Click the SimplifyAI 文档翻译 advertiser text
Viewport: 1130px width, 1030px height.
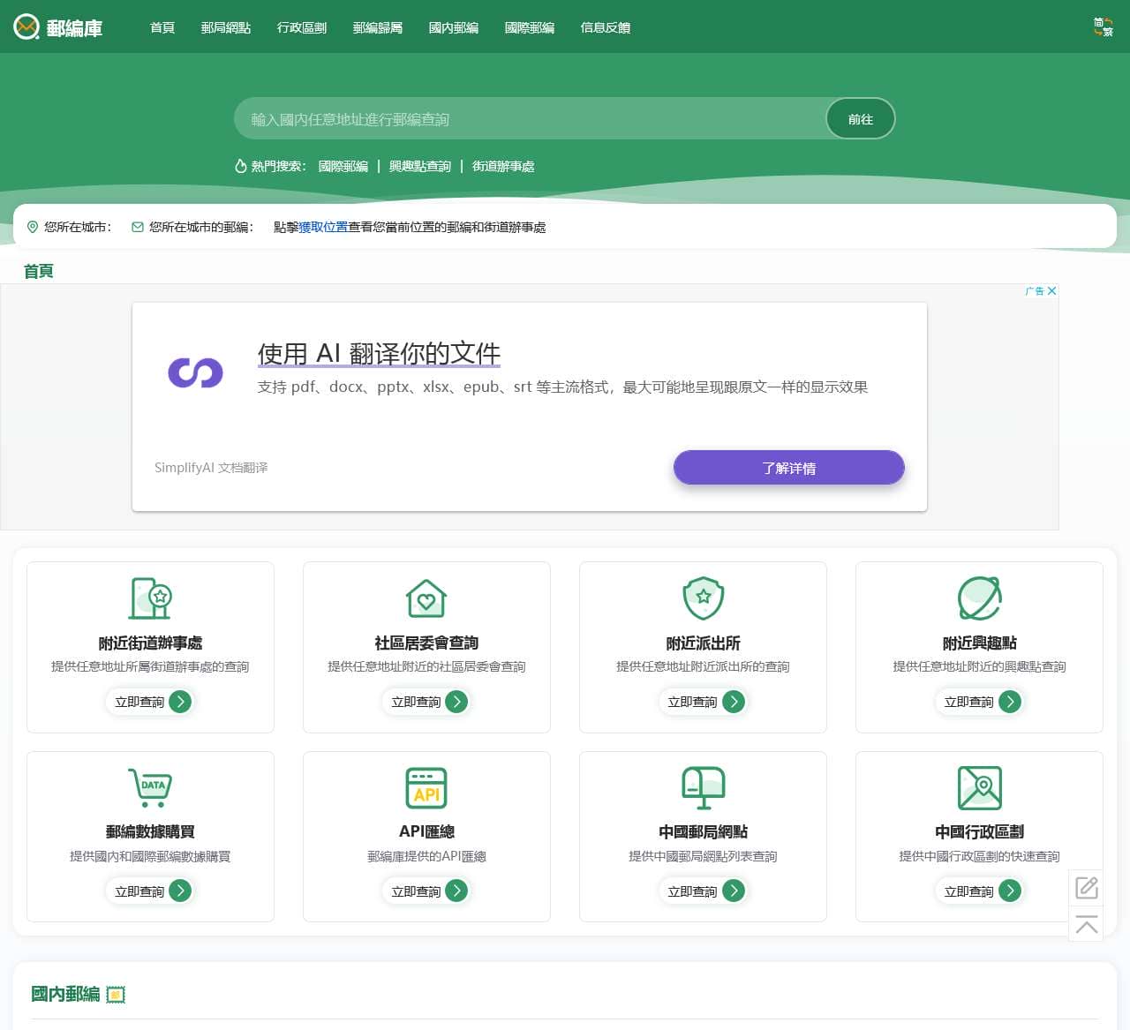click(211, 467)
